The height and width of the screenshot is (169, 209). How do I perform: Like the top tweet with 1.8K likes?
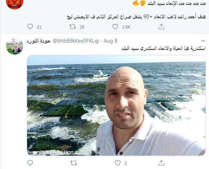[115, 27]
